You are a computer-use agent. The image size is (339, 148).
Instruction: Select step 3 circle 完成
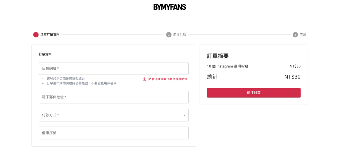[x=295, y=35]
